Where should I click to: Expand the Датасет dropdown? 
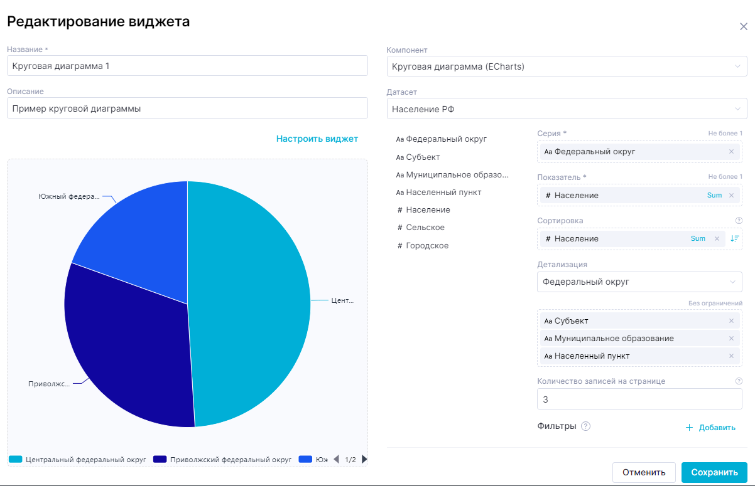(567, 109)
